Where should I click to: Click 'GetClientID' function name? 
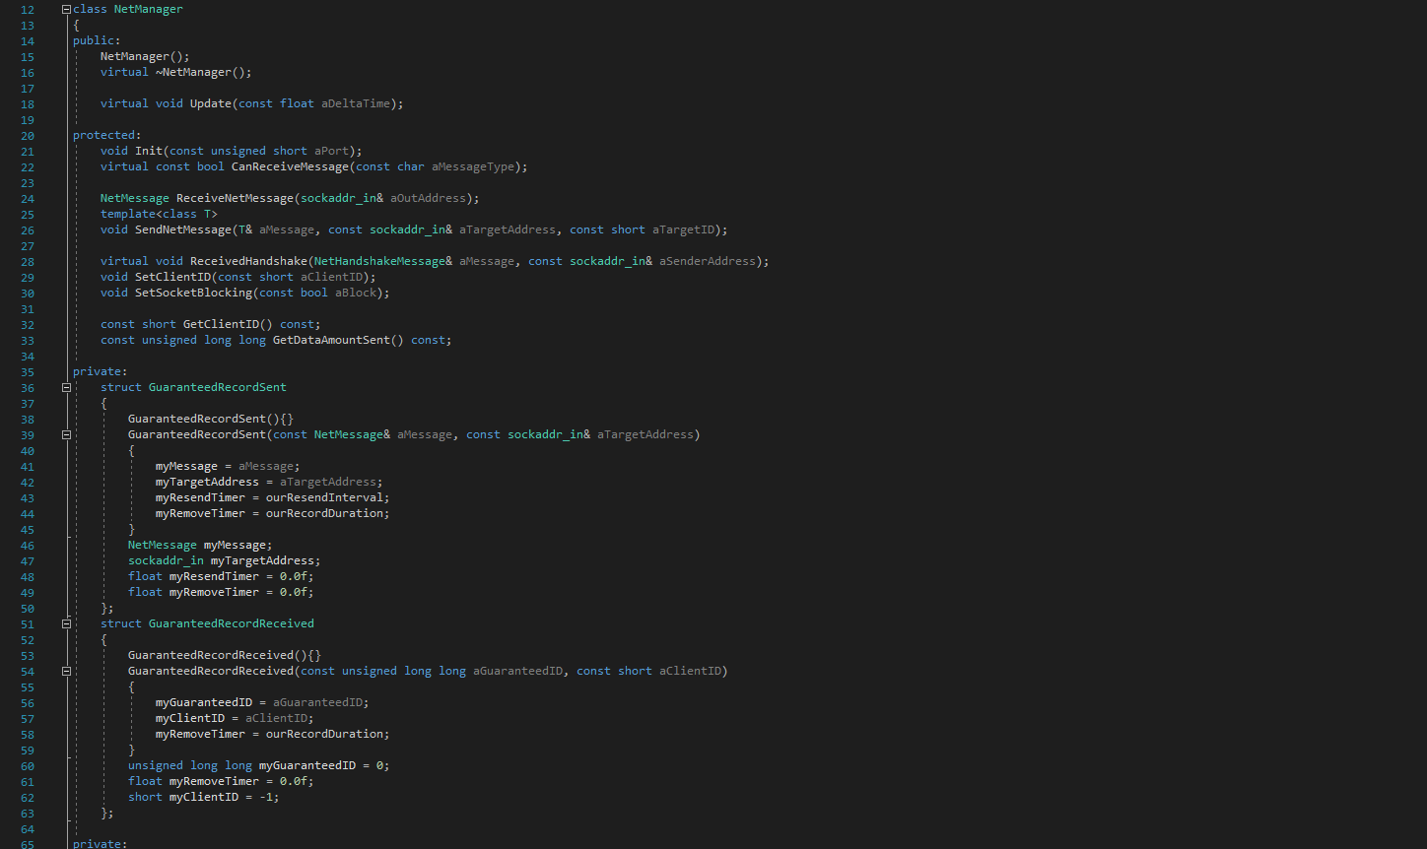(x=221, y=324)
